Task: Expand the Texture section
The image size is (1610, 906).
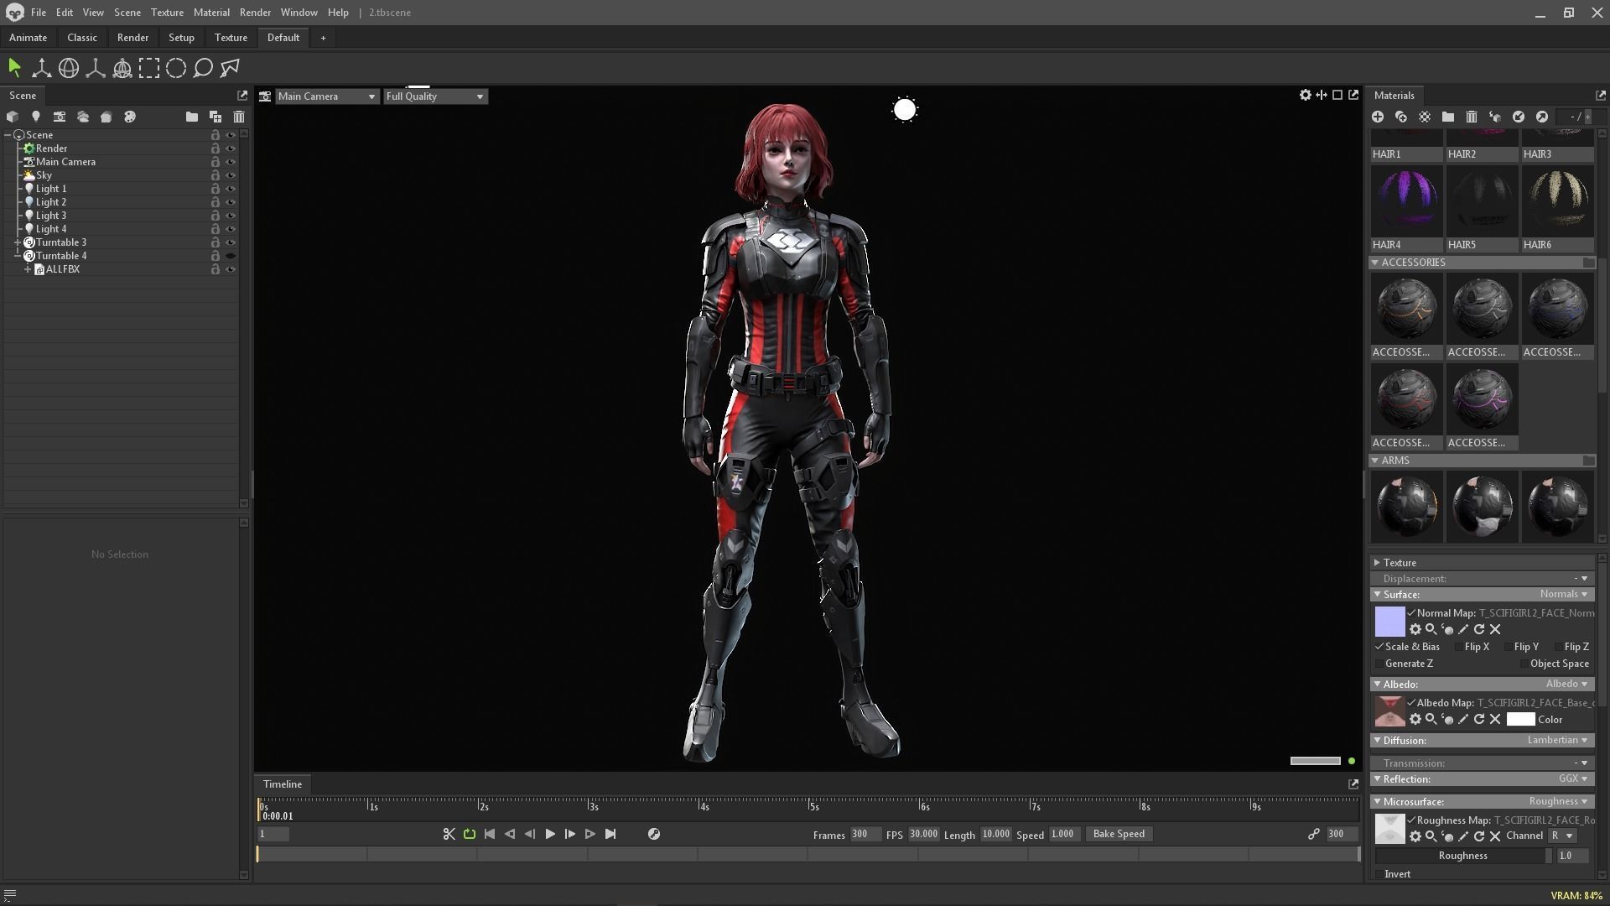Action: pyautogui.click(x=1377, y=563)
